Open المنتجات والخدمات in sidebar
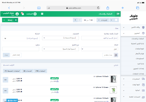146x102 pixels. (138, 39)
